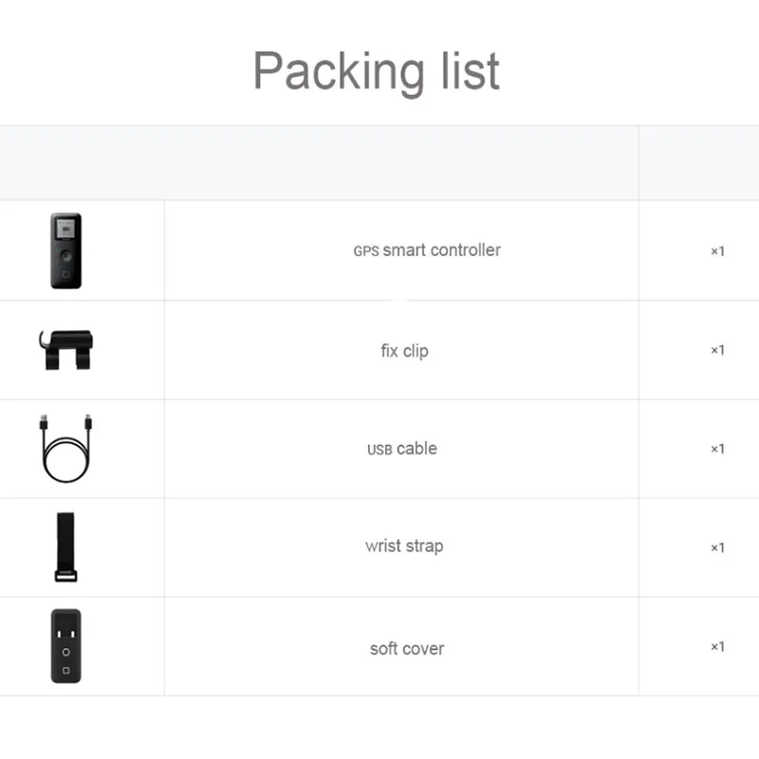Select the wrist strap product image
Image resolution: width=759 pixels, height=759 pixels.
tap(65, 546)
